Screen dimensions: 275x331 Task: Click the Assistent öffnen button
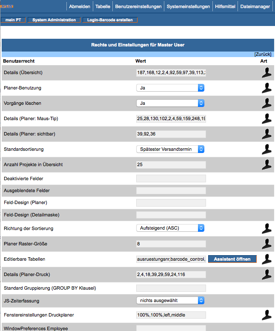coord(232,259)
